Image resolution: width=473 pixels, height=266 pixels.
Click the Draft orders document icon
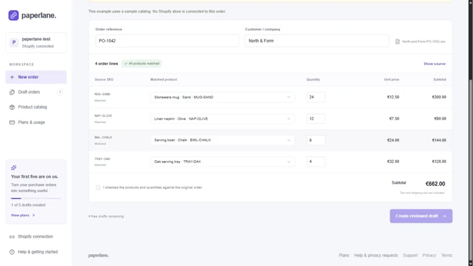12,92
